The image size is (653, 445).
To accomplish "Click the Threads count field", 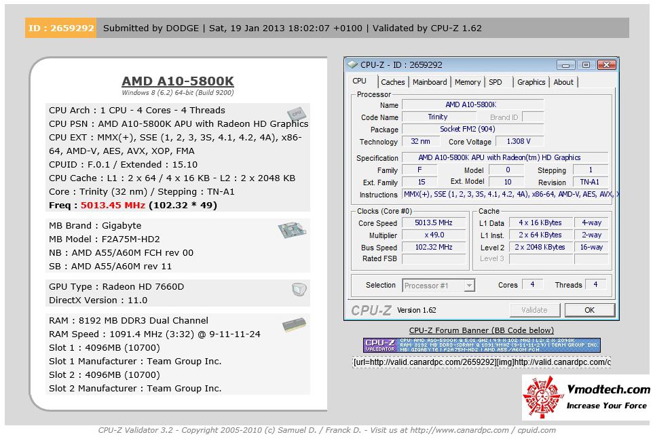I will click(x=595, y=284).
